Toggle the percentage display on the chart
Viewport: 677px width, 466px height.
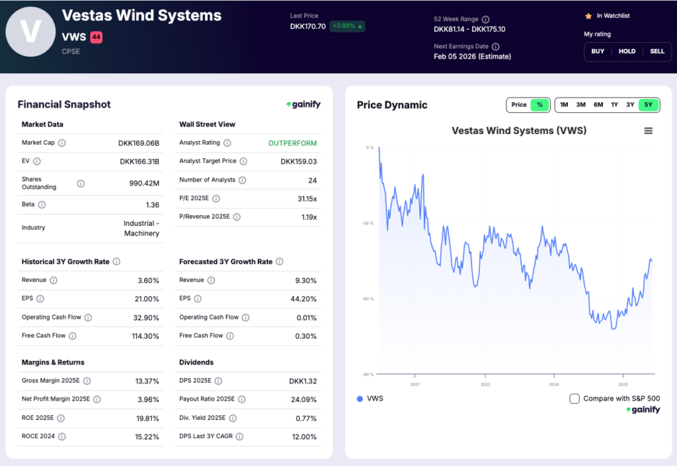tap(539, 104)
